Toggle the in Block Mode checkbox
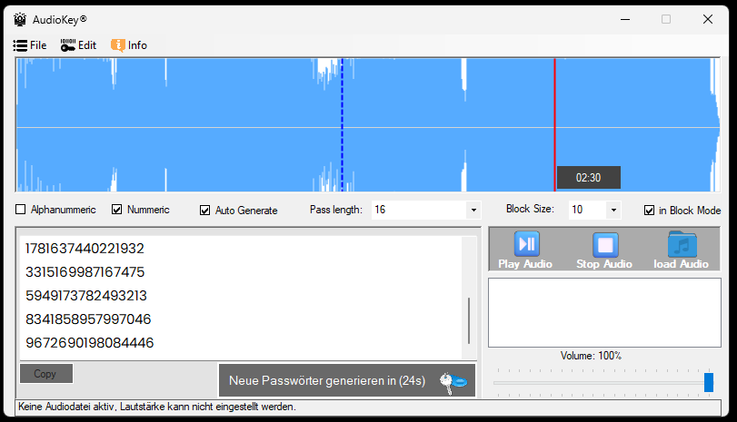The width and height of the screenshot is (737, 422). pyautogui.click(x=649, y=211)
